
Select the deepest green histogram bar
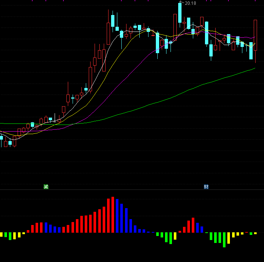coord(224,240)
